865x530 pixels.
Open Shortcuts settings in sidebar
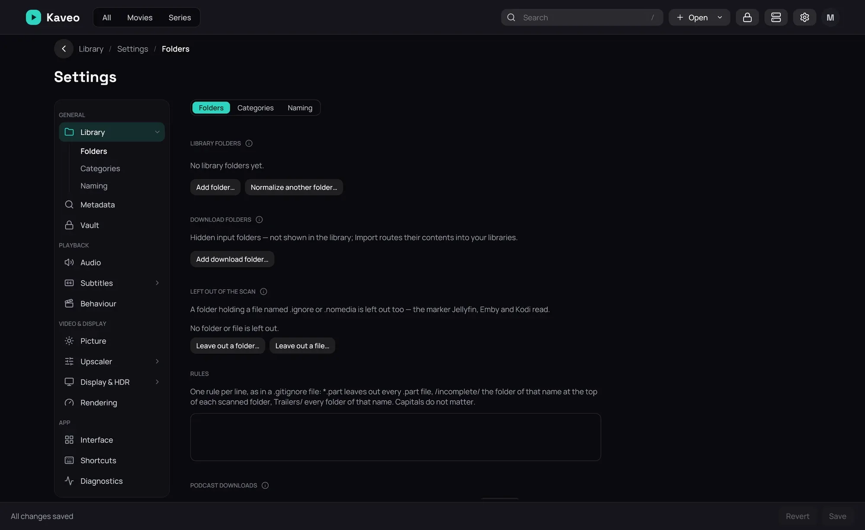pyautogui.click(x=112, y=460)
